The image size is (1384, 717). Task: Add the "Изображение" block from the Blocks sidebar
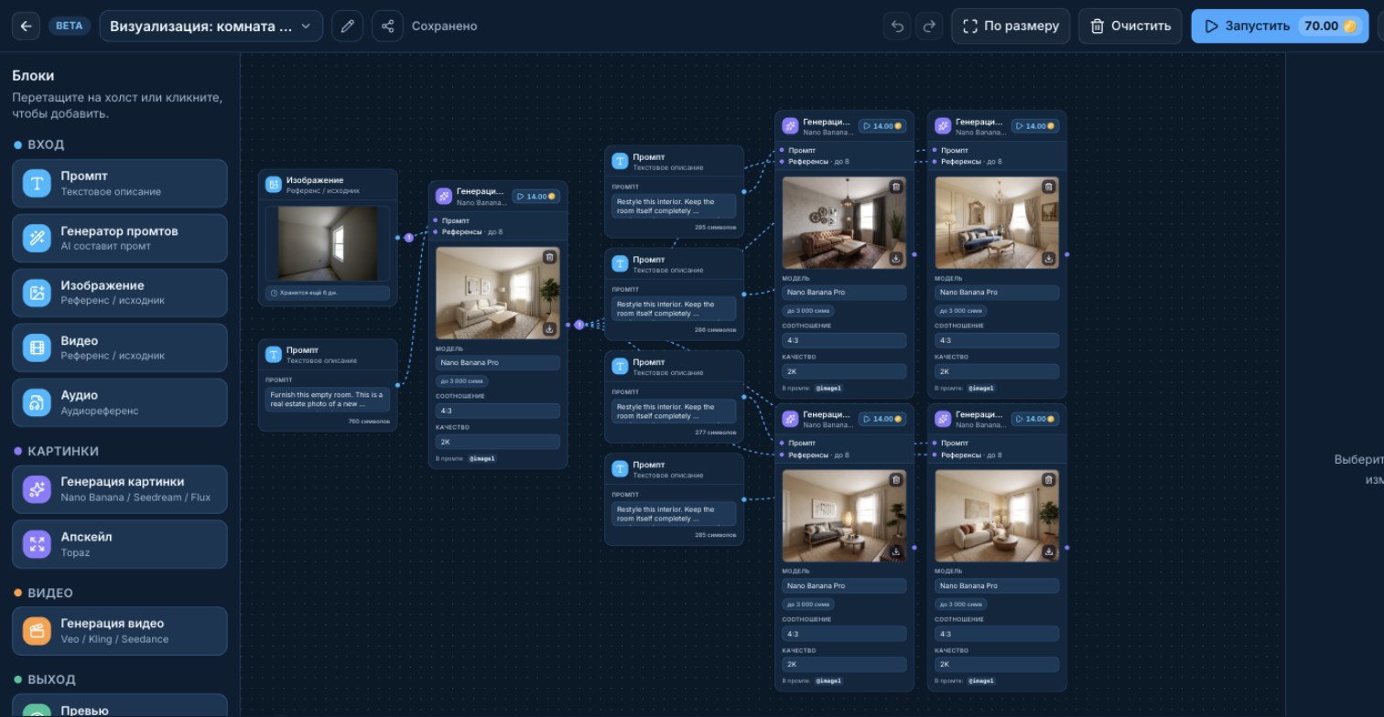(120, 293)
